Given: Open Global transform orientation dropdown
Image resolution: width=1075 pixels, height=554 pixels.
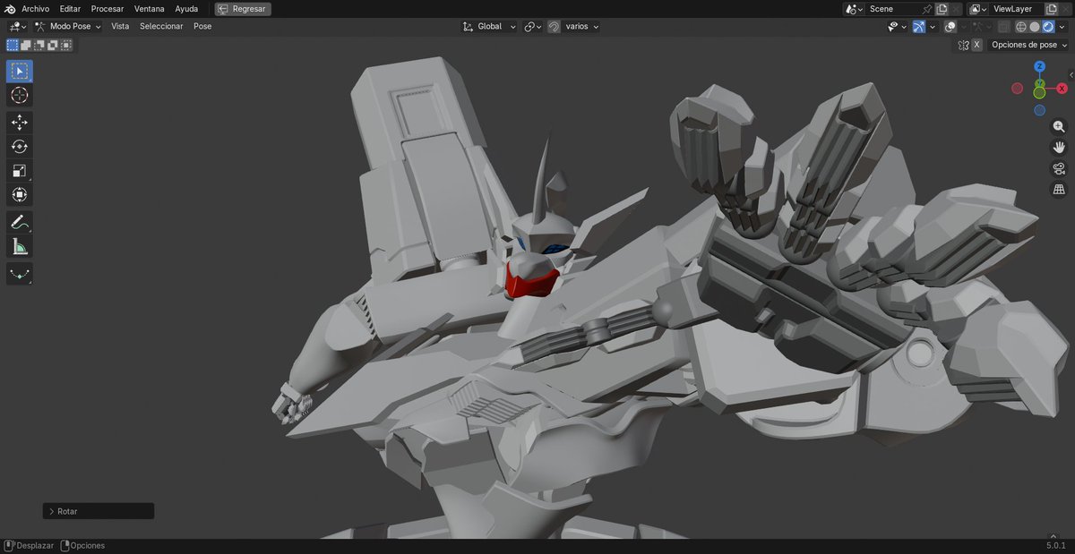Looking at the screenshot, I should 489,26.
